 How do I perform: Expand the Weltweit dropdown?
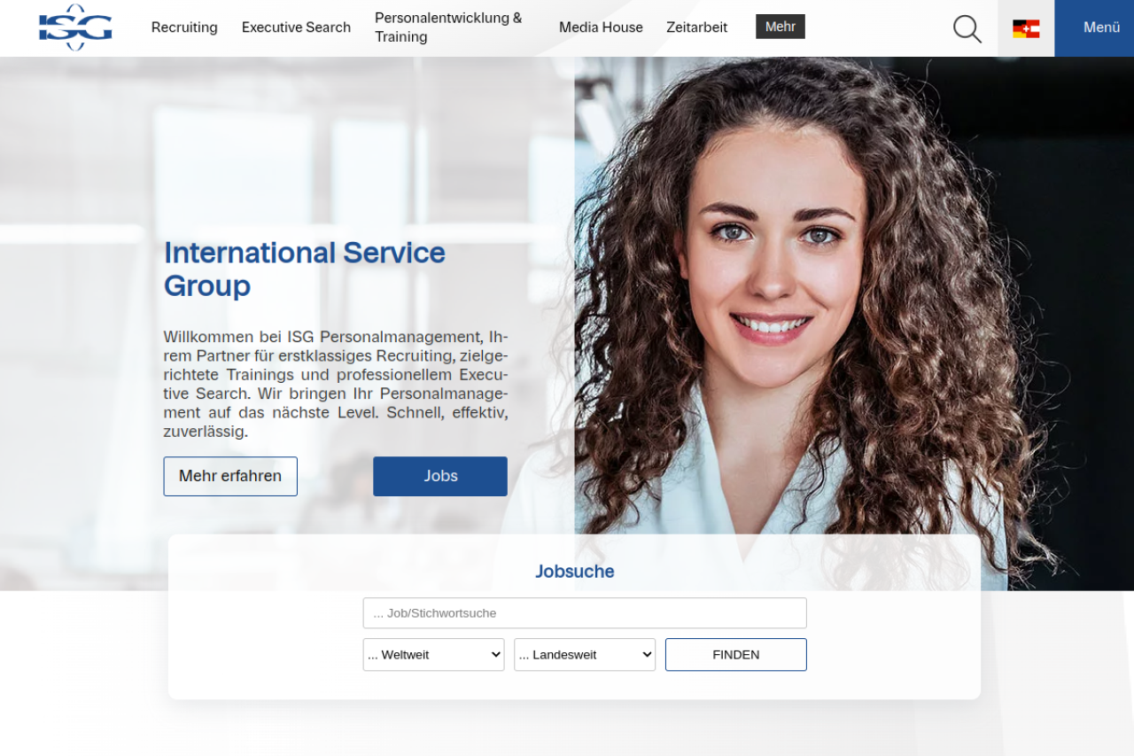(433, 655)
